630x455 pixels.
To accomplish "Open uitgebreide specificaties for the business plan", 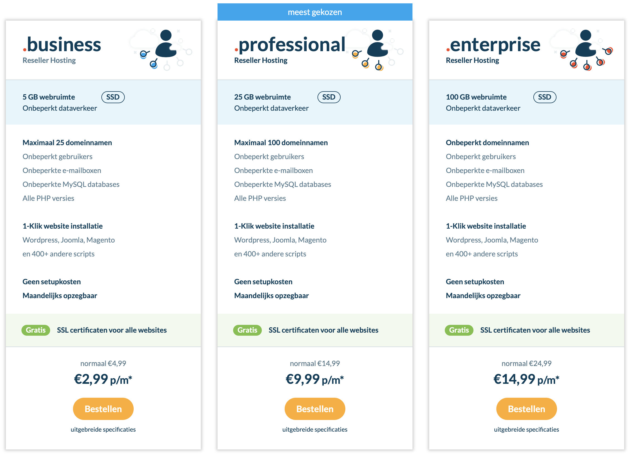I will (x=103, y=429).
